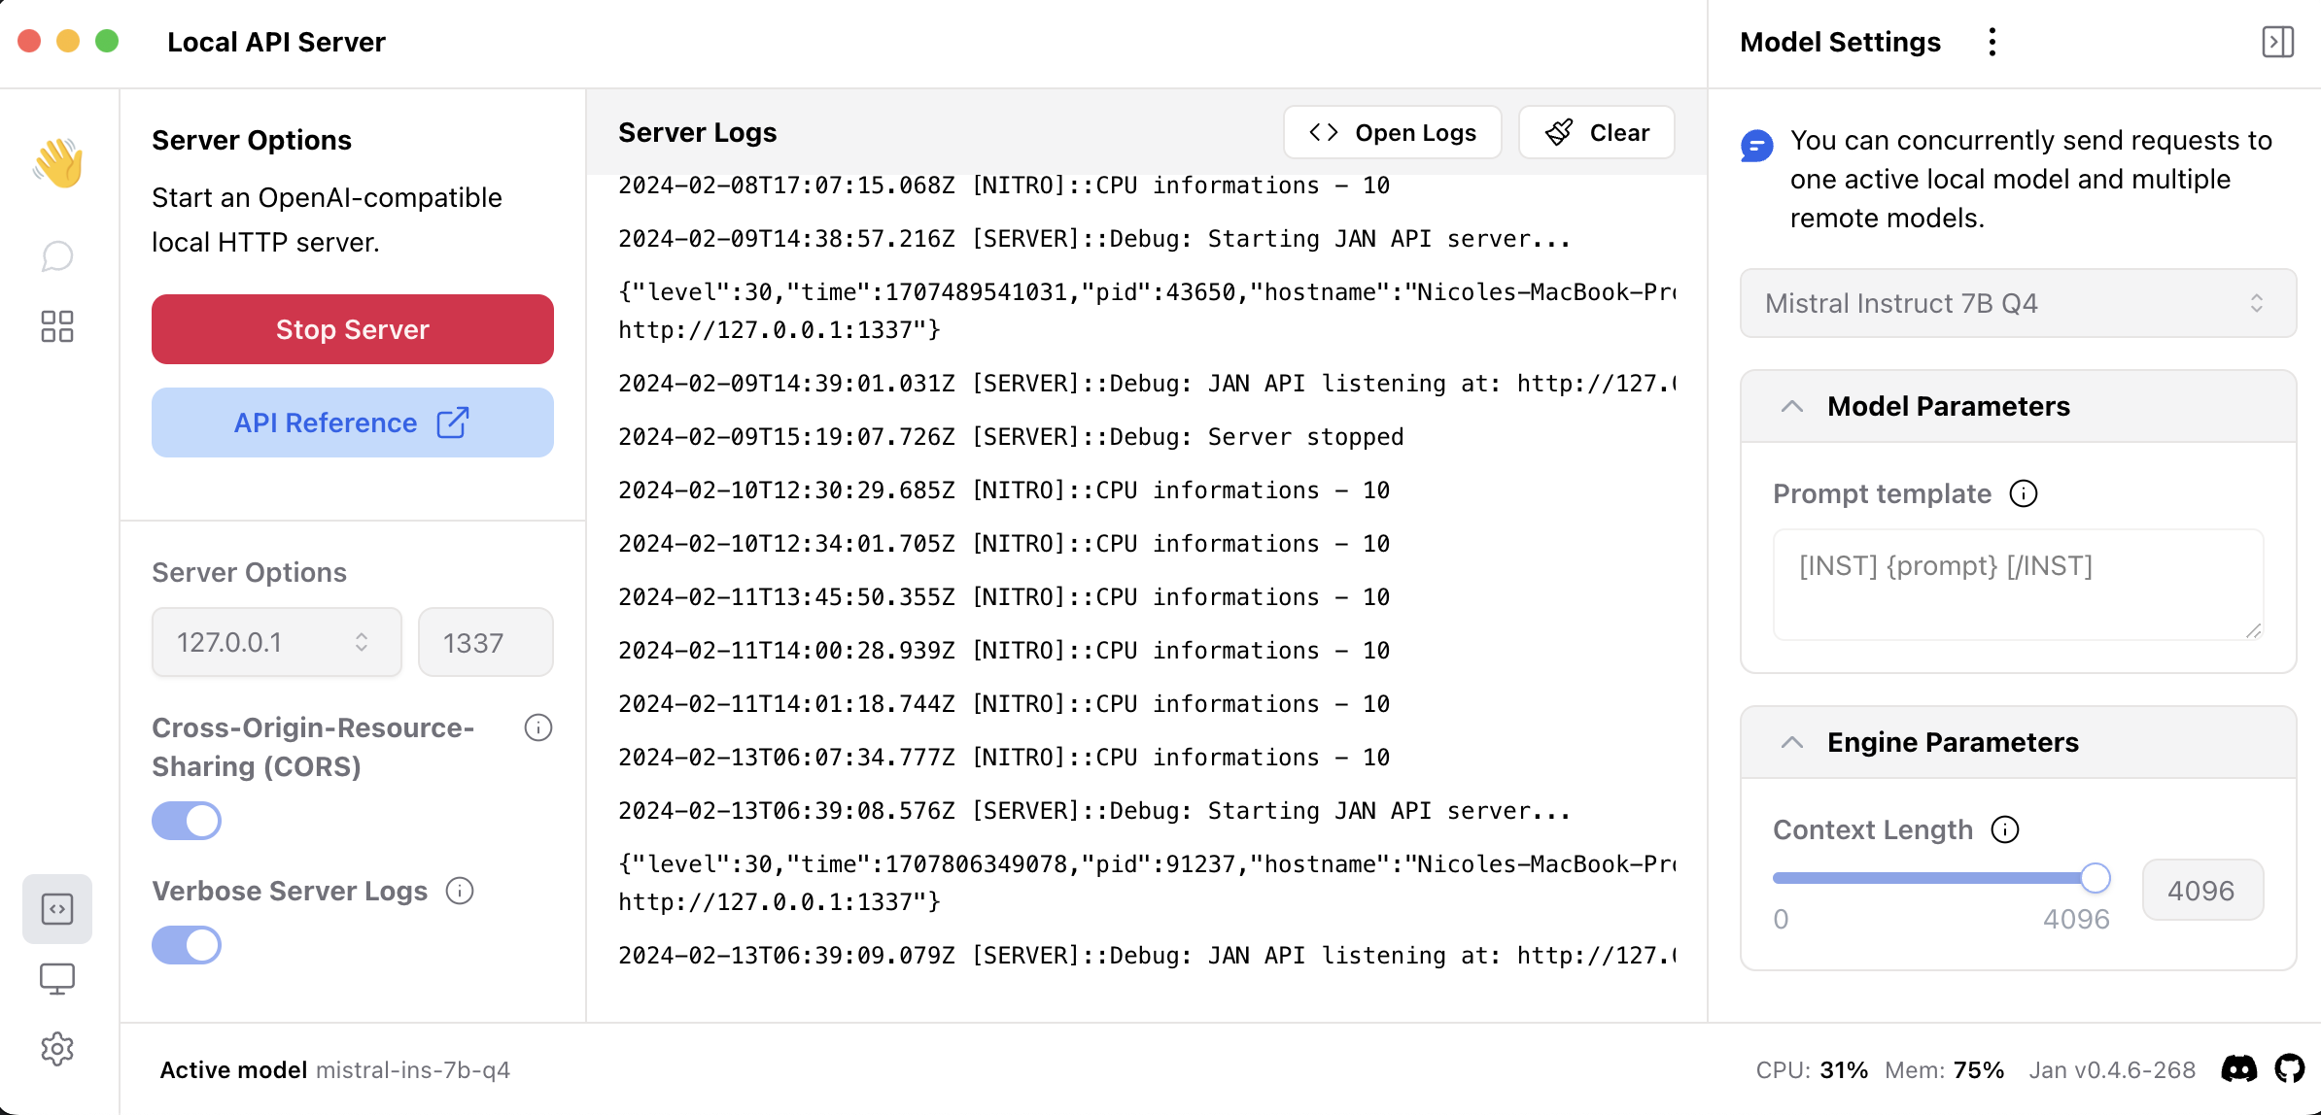2321x1115 pixels.
Task: Open the Server Logs panel menu
Action: point(1390,132)
